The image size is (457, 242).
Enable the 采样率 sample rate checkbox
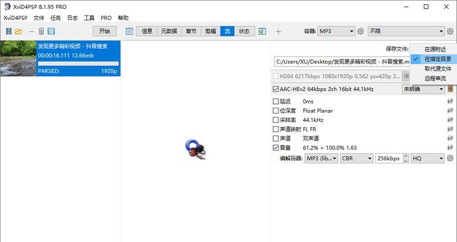click(275, 120)
